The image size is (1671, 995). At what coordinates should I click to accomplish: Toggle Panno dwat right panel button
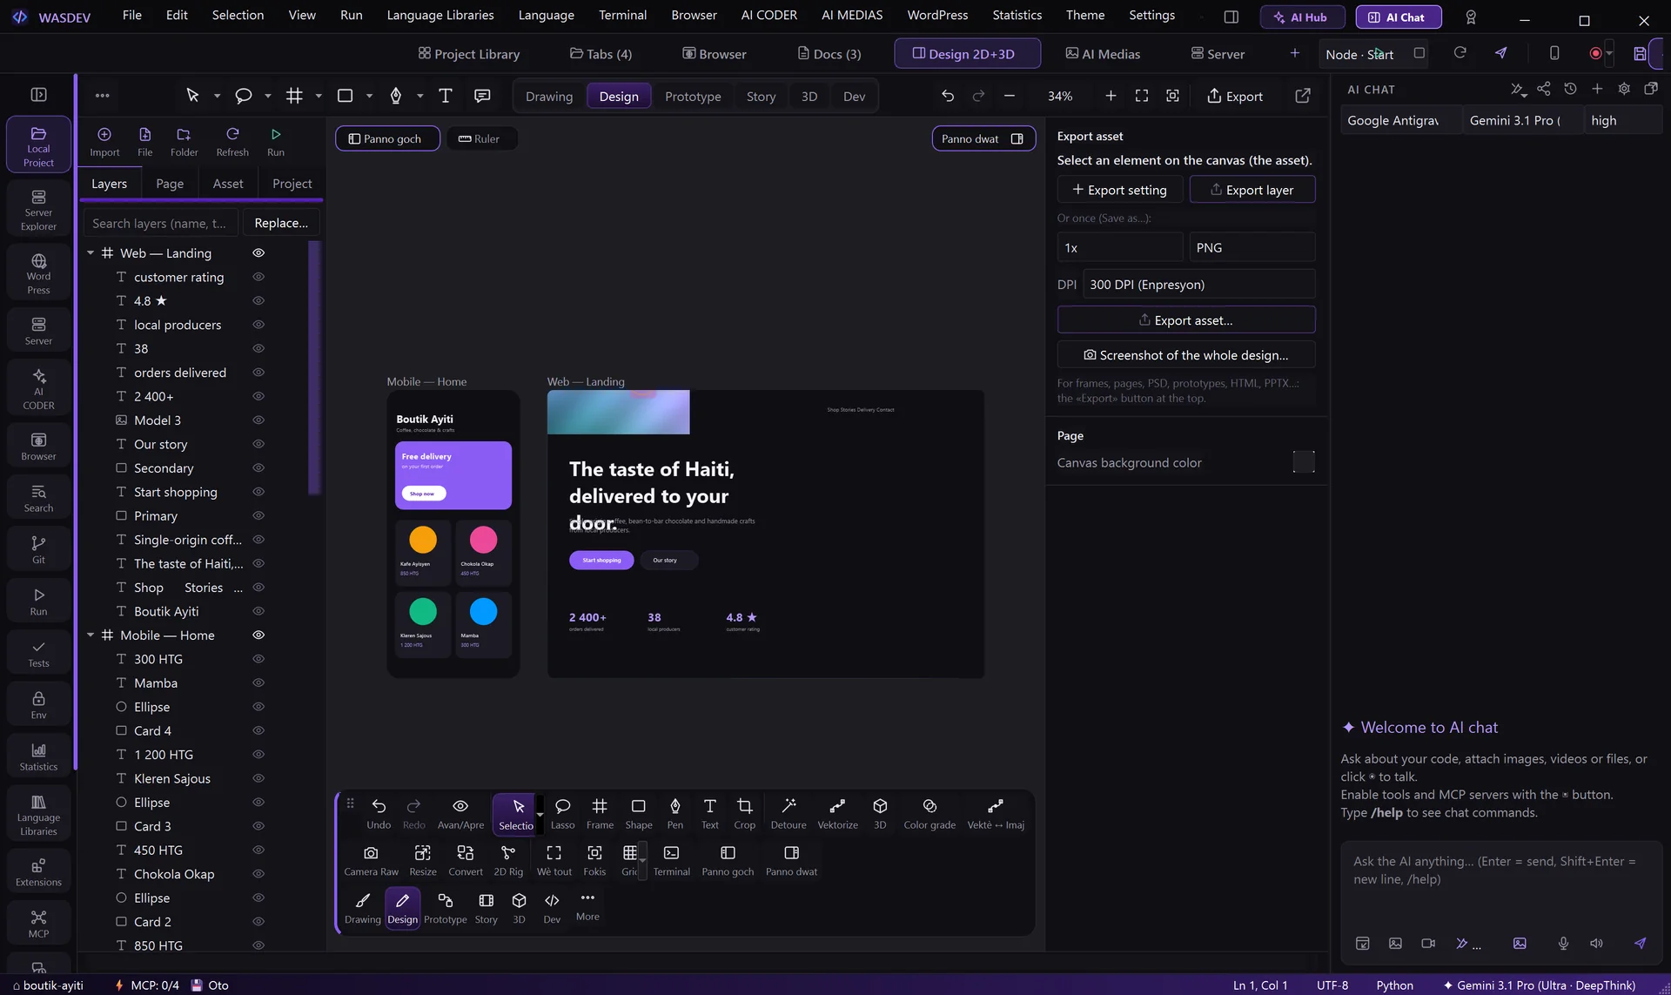(x=983, y=138)
